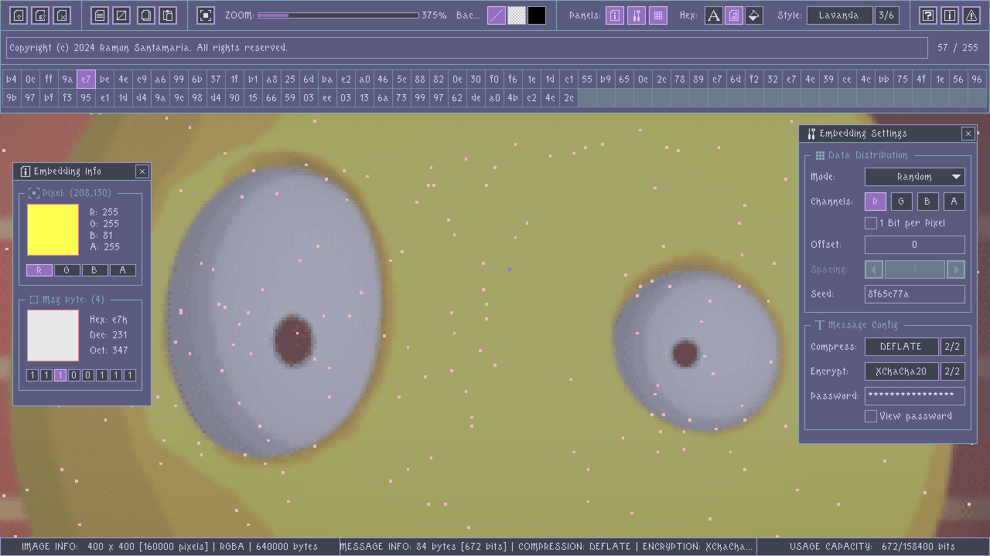Toggle B channel in Embedding Info
The image size is (990, 556).
tap(94, 270)
